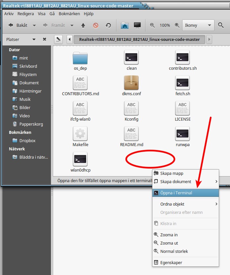The image size is (230, 275).
Task: Click the Zoom out magnifier icon
Action: (152, 25)
